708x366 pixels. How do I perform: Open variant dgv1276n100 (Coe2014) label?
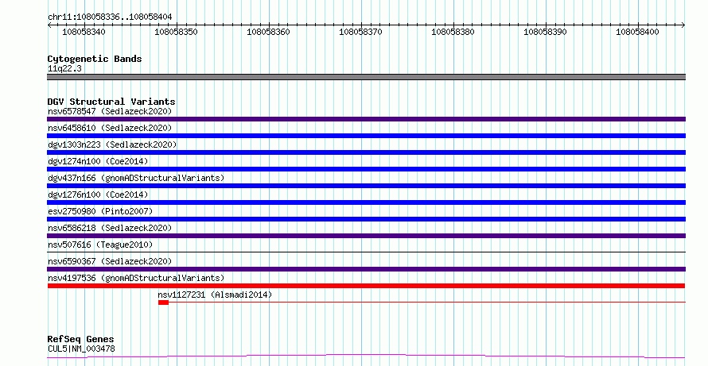click(98, 195)
